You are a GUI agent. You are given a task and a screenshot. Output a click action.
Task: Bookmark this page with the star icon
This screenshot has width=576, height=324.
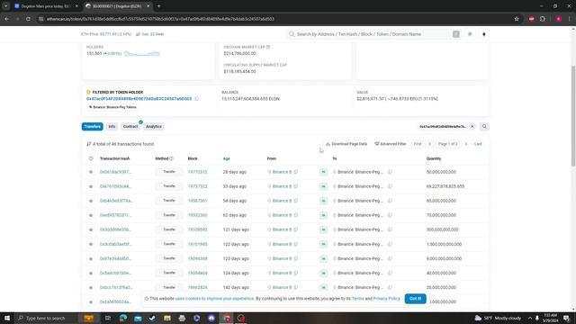pyautogui.click(x=517, y=19)
